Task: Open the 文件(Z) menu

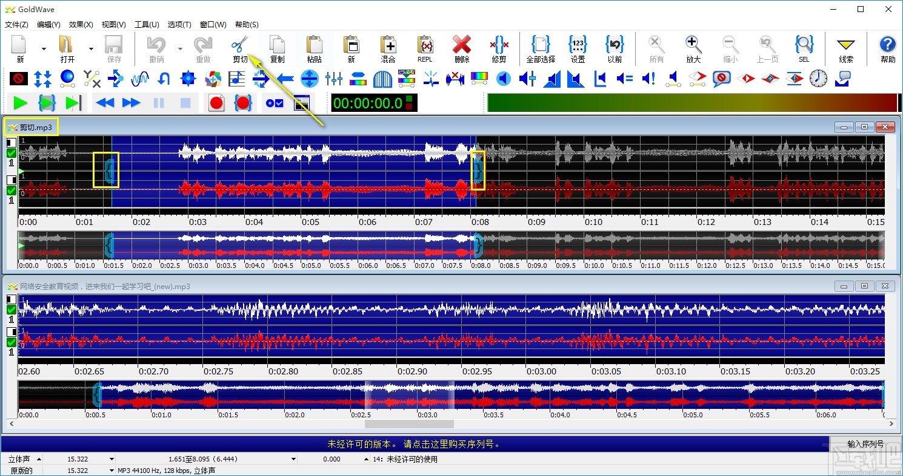Action: pyautogui.click(x=16, y=25)
